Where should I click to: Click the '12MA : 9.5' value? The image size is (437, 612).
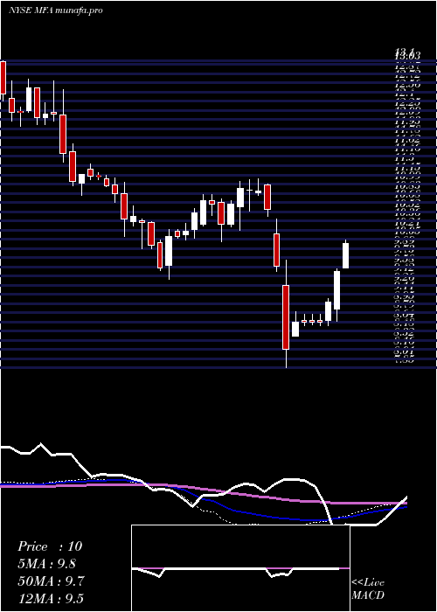pyautogui.click(x=51, y=599)
